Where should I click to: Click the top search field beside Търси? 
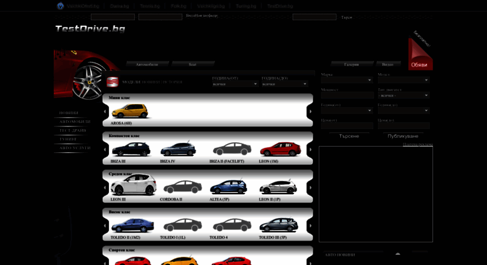(x=314, y=17)
